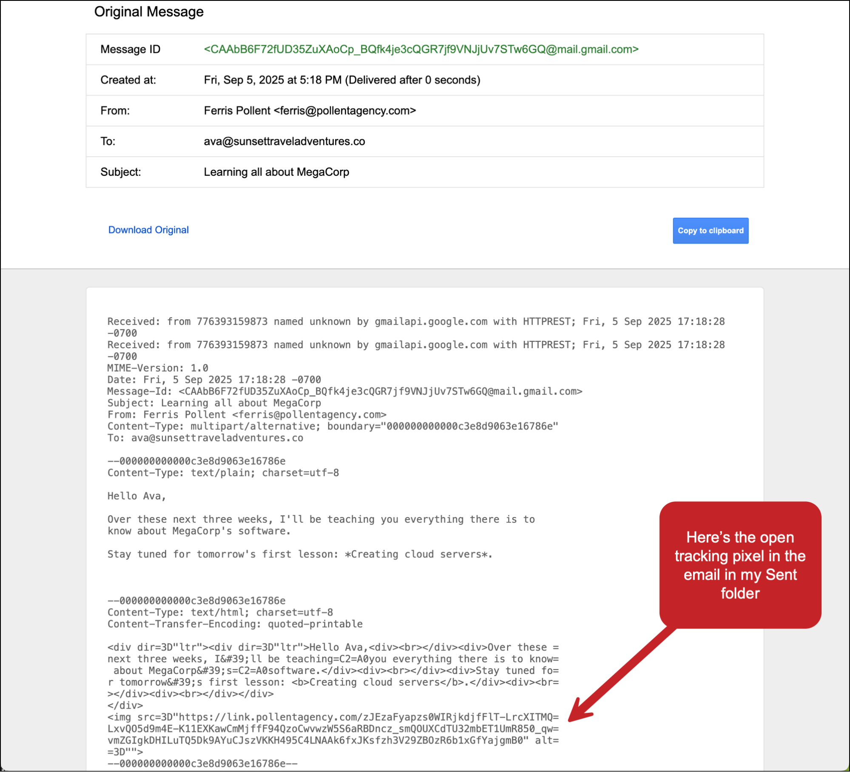The width and height of the screenshot is (850, 772).
Task: Click the Ferris Pollent sender address in the From row
Action: (x=310, y=111)
